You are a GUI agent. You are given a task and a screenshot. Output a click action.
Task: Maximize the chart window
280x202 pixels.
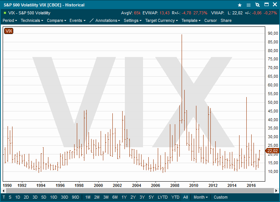(266, 5)
